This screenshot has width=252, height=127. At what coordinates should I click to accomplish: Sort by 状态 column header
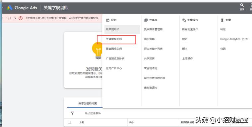pyautogui.click(x=131, y=122)
